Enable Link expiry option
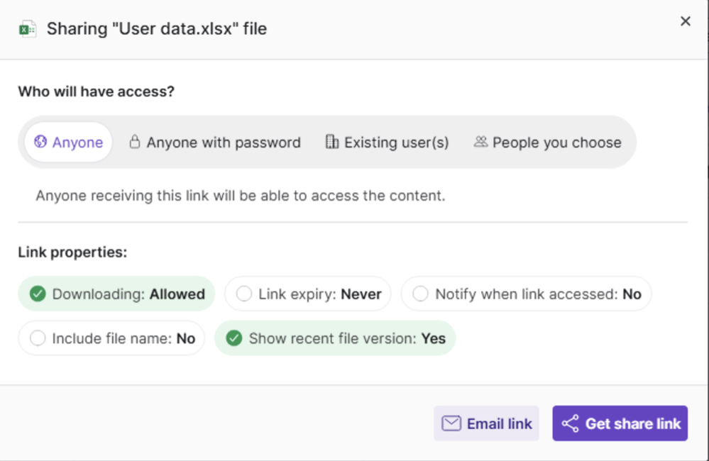709x461 pixels. coord(307,294)
